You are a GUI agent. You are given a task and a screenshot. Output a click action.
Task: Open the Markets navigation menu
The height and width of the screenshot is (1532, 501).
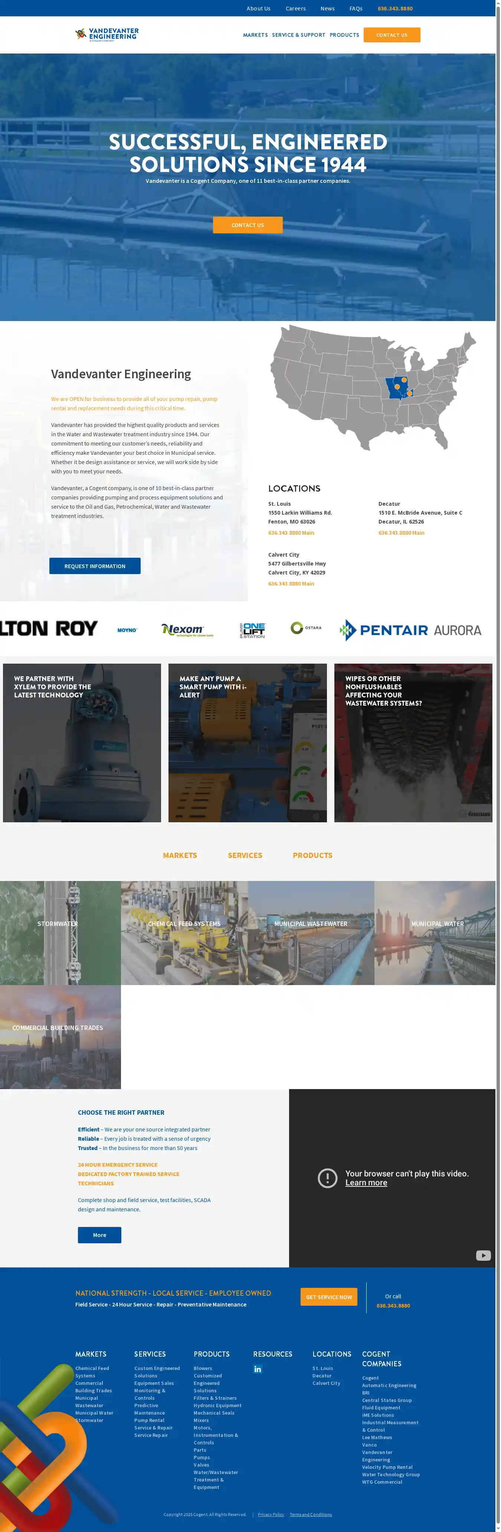(x=255, y=35)
